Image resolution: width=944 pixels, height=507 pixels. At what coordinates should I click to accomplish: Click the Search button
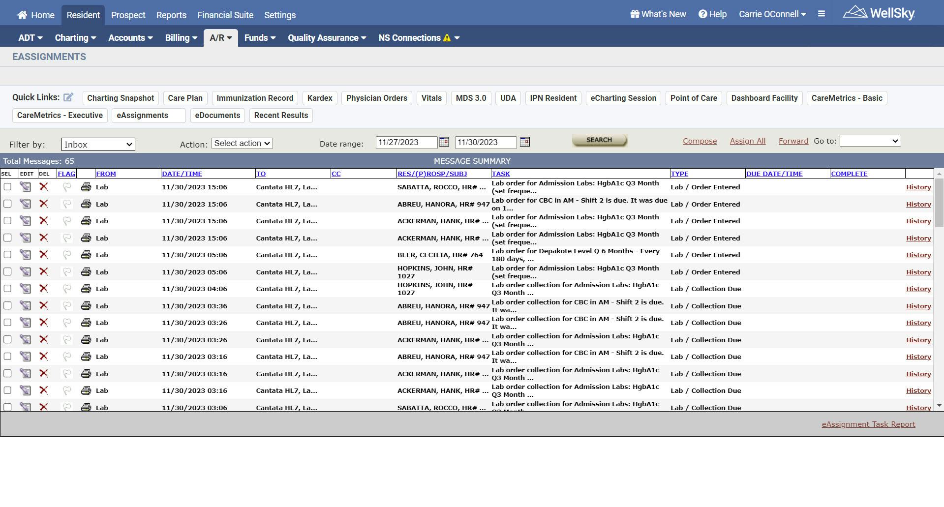(x=599, y=140)
